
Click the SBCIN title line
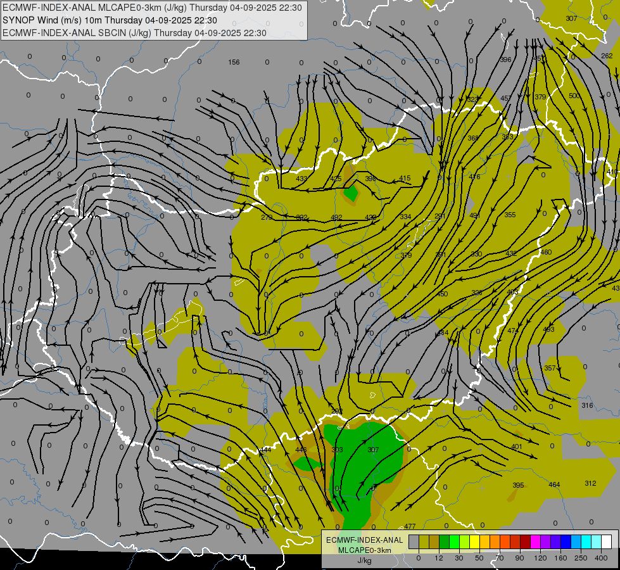(x=134, y=33)
